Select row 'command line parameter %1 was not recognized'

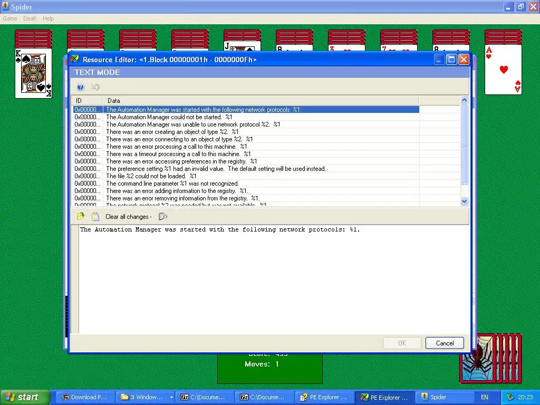(246, 184)
